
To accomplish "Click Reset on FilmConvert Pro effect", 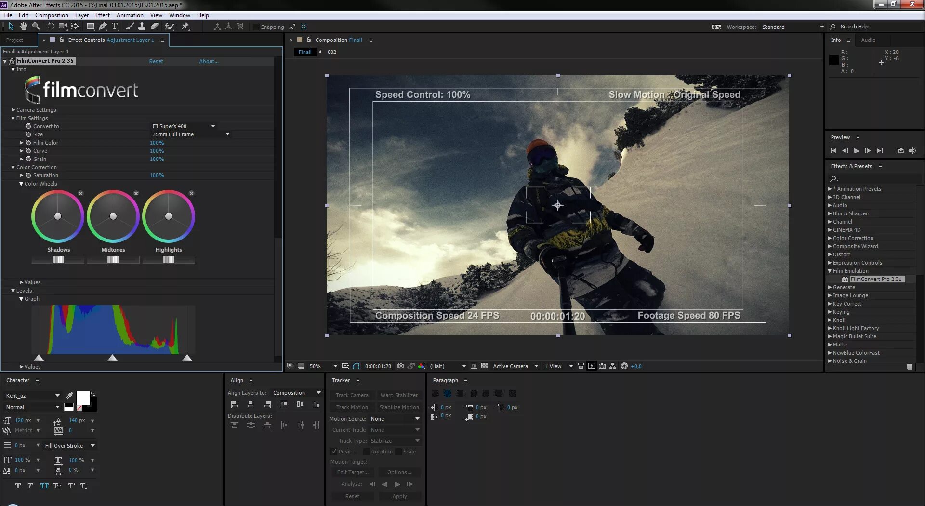I will [156, 61].
